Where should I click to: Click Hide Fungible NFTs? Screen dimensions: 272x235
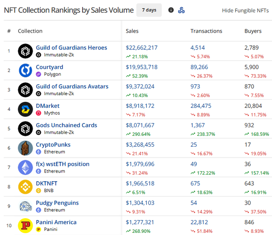[245, 10]
